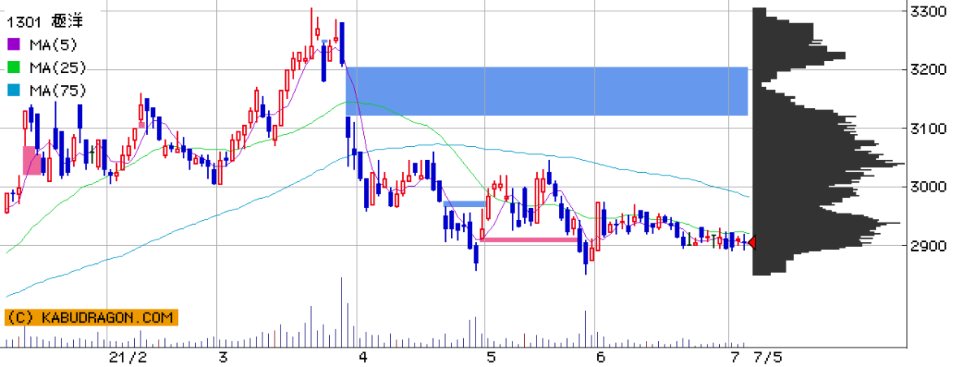Click the MA(75) legend label
The image size is (975, 367).
[x=57, y=90]
